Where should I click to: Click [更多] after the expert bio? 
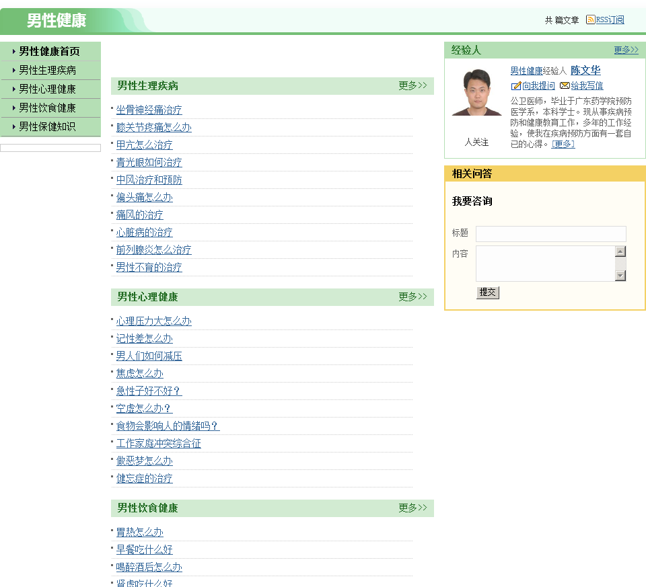(563, 144)
